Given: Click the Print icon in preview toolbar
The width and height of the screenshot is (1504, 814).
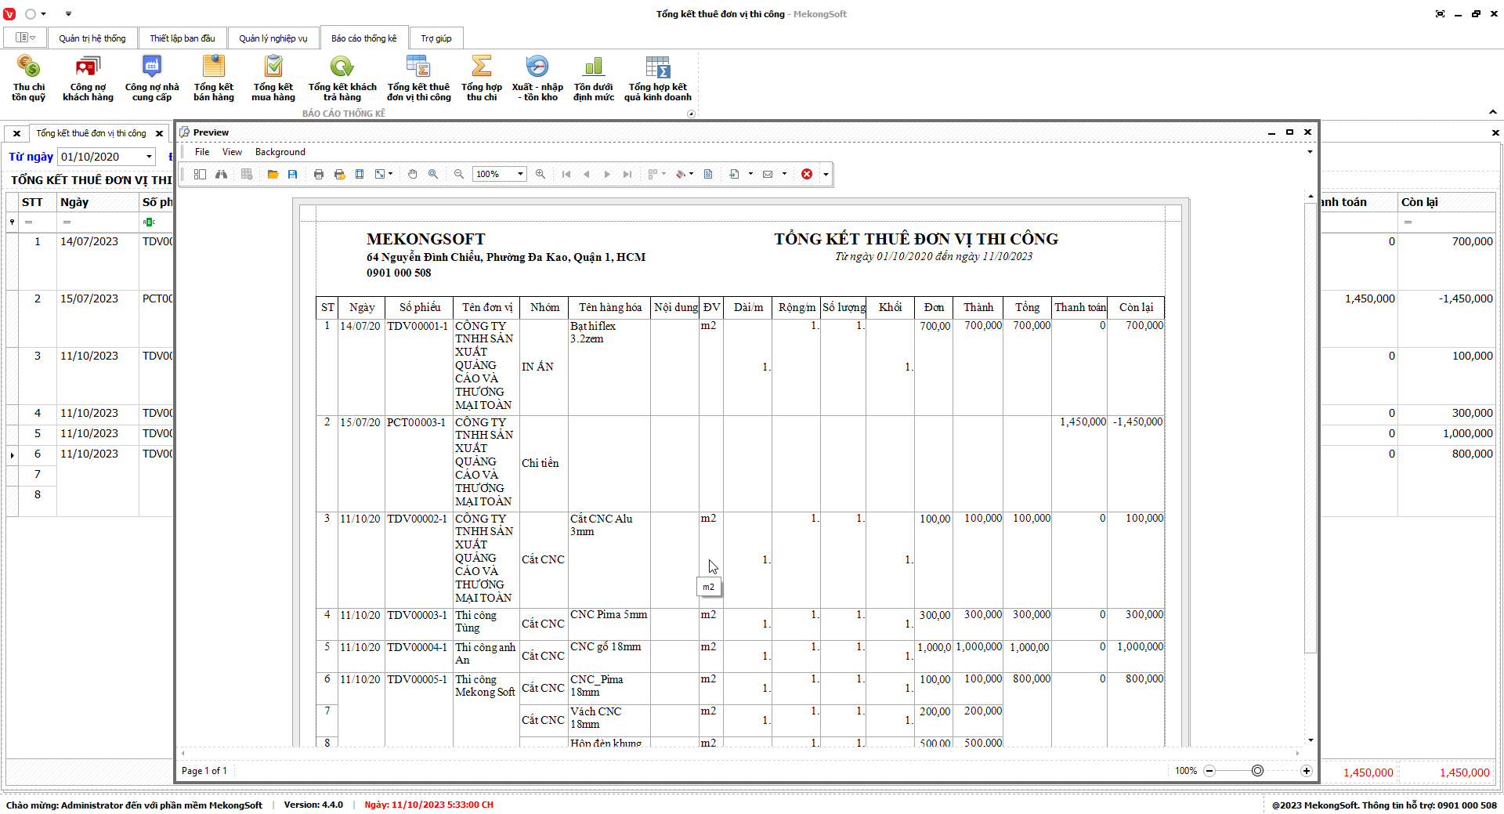Looking at the screenshot, I should click(319, 174).
